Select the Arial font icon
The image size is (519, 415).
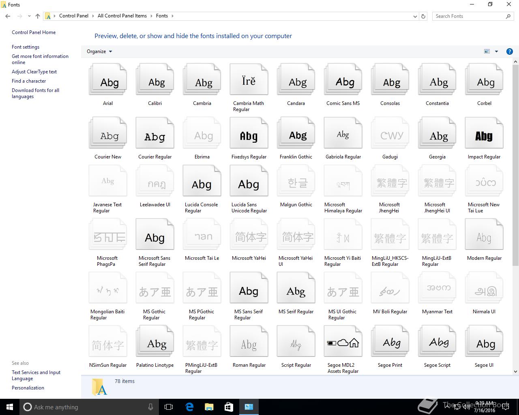[x=108, y=79]
